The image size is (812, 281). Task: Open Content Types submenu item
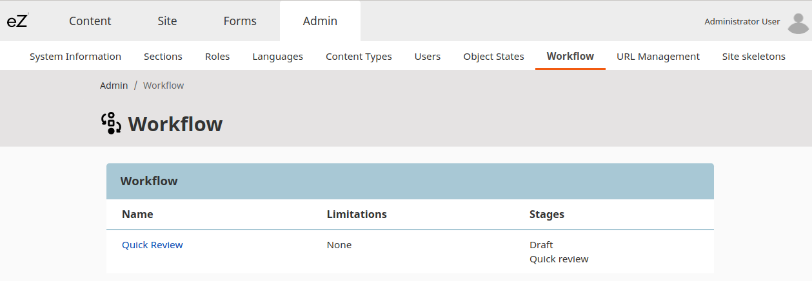point(359,57)
